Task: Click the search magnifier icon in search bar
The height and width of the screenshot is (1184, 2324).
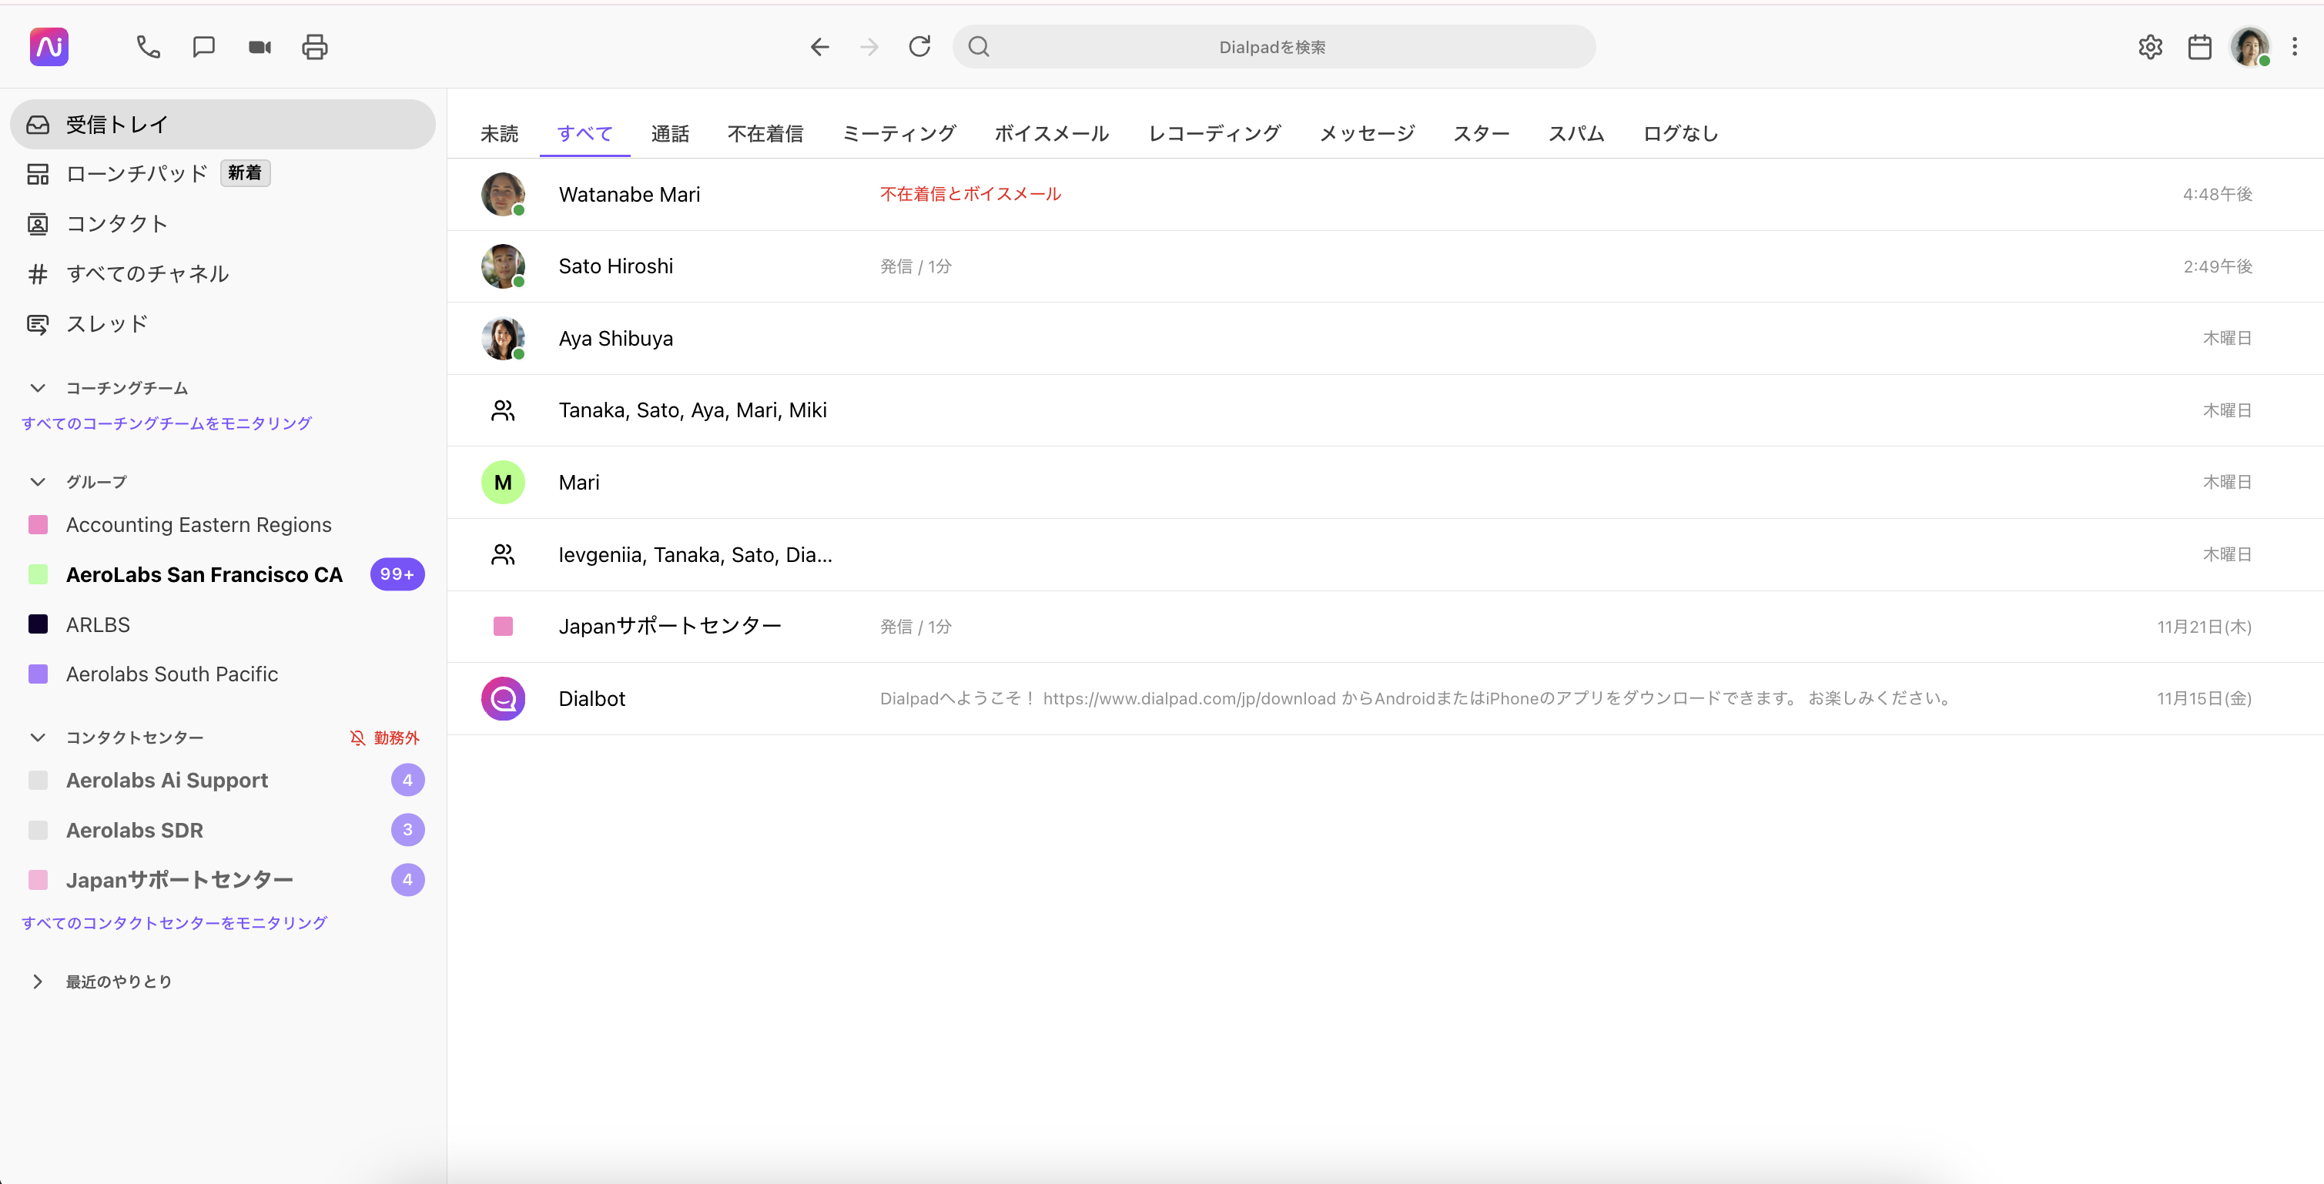Action: click(x=979, y=47)
